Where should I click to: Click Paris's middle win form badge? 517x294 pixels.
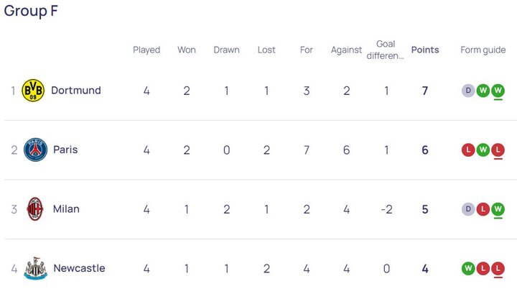(x=483, y=150)
